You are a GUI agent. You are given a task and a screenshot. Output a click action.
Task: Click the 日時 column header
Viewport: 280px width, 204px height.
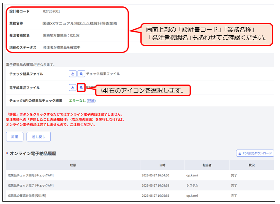tap(162, 165)
